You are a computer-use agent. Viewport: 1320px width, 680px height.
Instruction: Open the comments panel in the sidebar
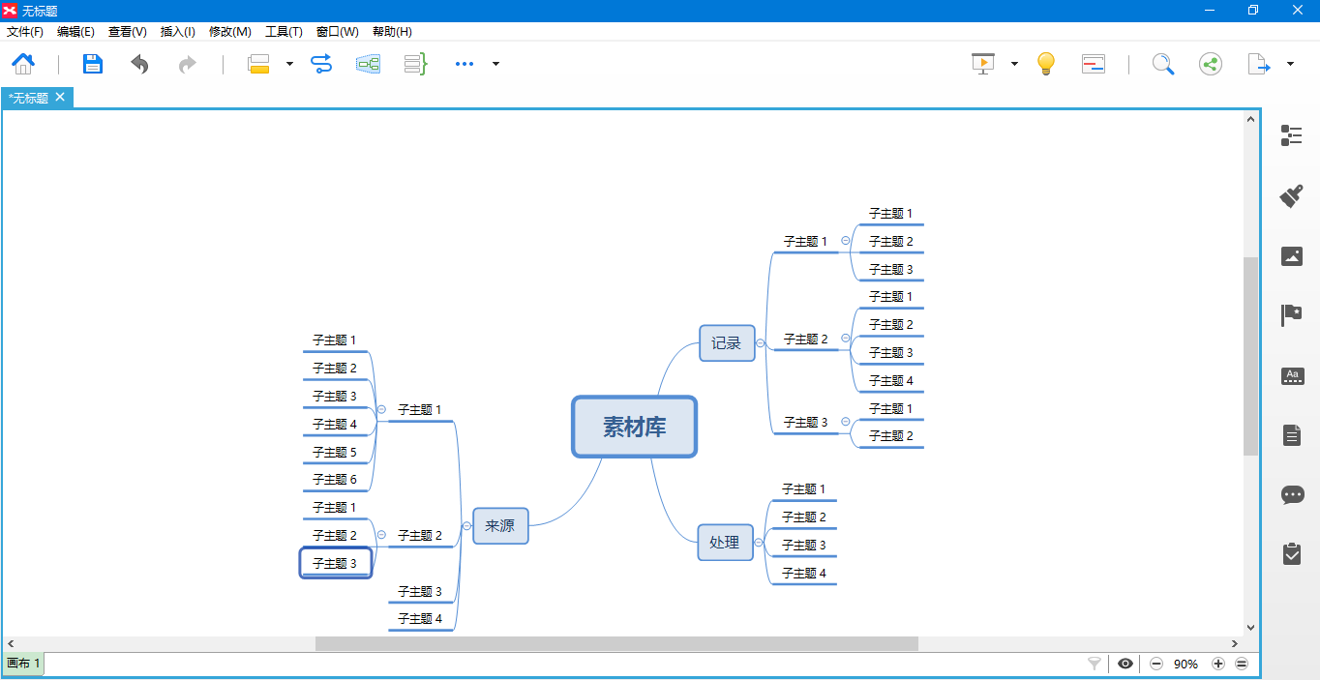pos(1291,494)
